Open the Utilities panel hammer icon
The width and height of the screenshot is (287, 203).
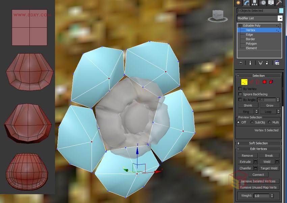point(279,3)
